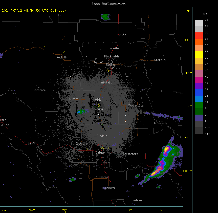The height and width of the screenshot is (213, 218).
Task: Select the yellow 51-54 dBZ legend swatch
Action: point(199,54)
